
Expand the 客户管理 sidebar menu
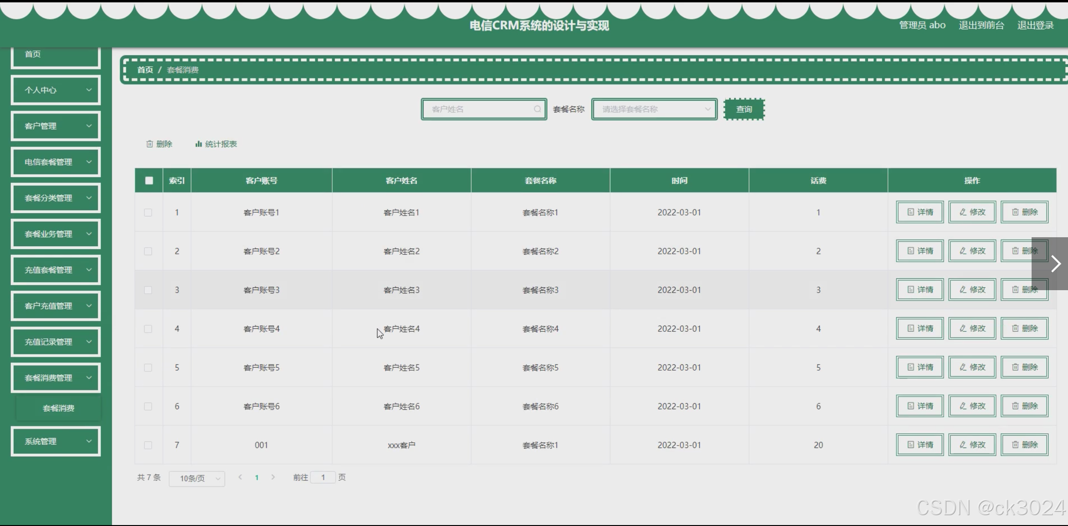[x=56, y=126]
